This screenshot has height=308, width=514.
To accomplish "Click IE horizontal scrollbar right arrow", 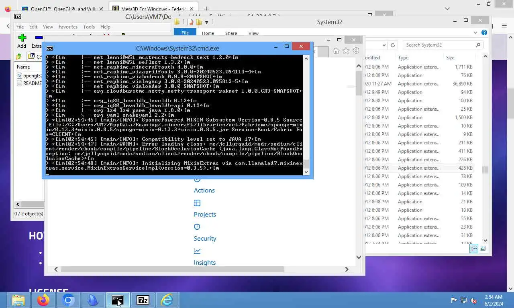I will [347, 269].
